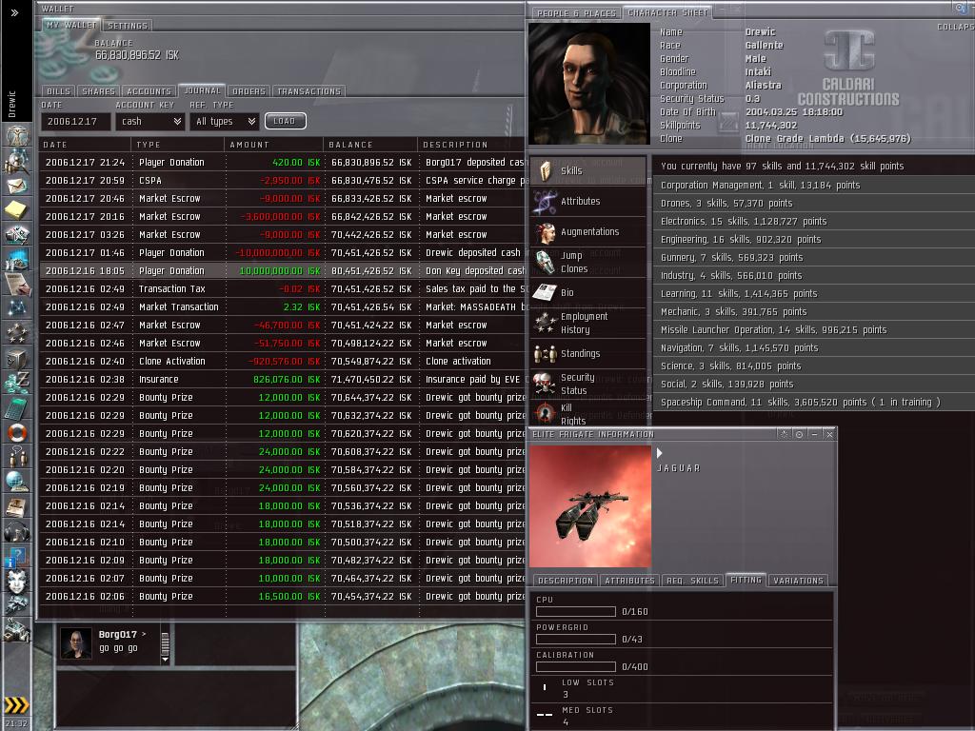Click the double-arrow icon at top left corner
The height and width of the screenshot is (731, 975).
(14, 12)
